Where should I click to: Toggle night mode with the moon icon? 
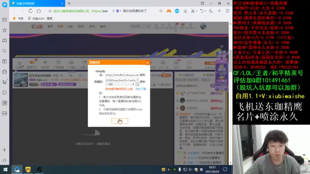[x=211, y=11]
